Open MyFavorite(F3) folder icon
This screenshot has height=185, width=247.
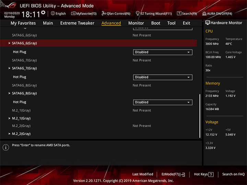point(73,13)
